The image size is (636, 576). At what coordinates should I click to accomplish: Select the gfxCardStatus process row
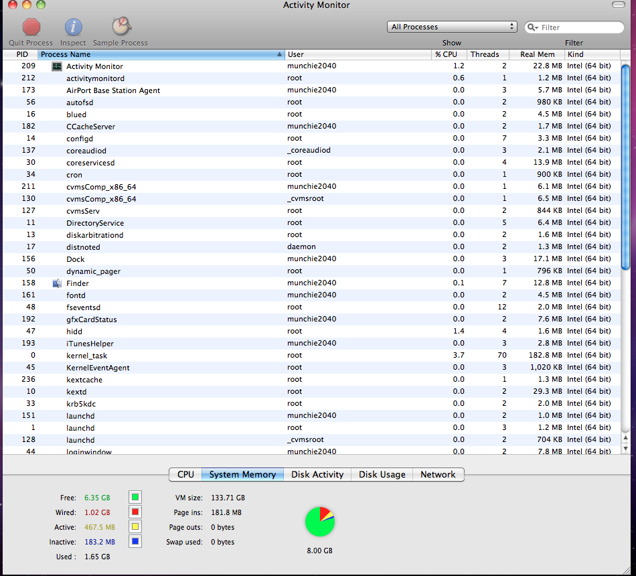click(x=311, y=319)
